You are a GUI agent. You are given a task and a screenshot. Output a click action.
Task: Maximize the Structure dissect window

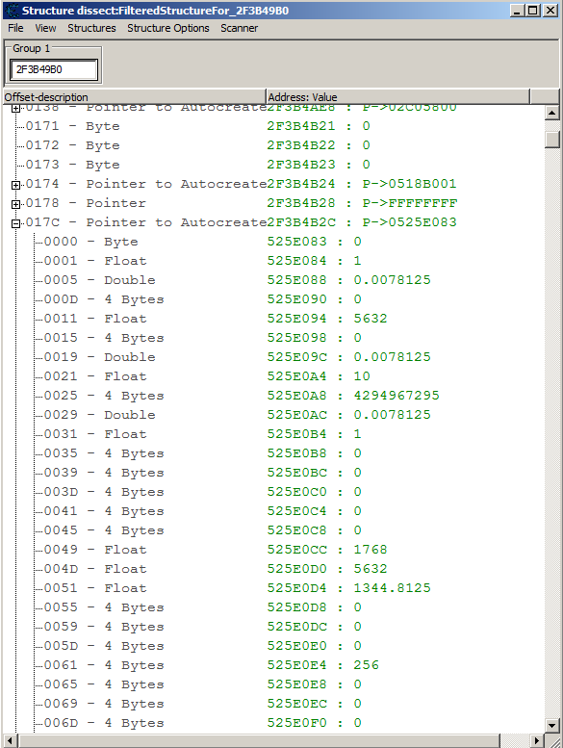(533, 10)
